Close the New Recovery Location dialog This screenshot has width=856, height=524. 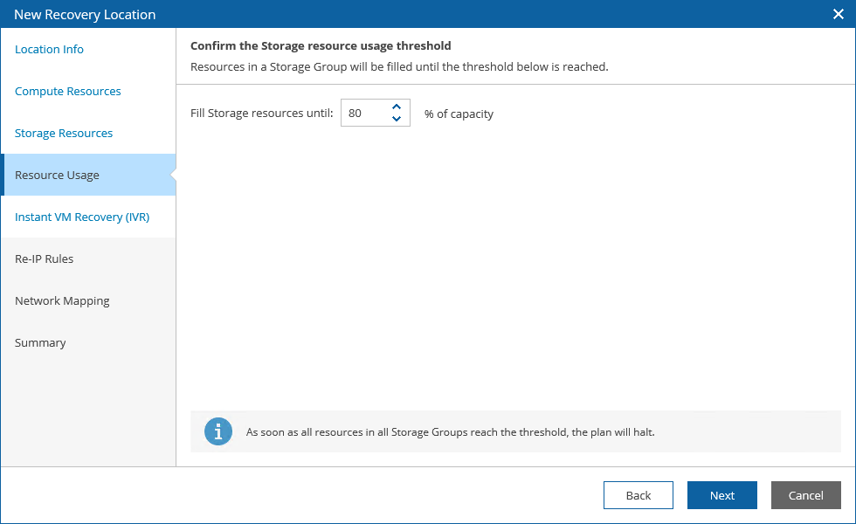tap(838, 14)
